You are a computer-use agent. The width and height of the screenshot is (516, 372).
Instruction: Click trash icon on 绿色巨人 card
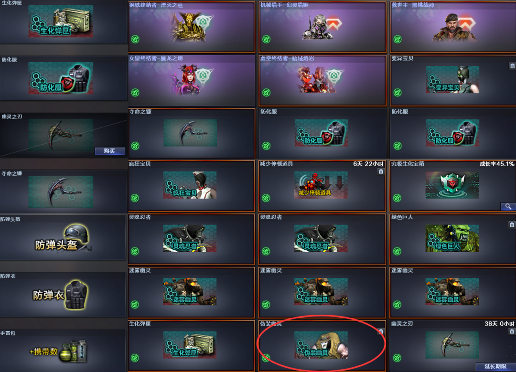click(512, 224)
